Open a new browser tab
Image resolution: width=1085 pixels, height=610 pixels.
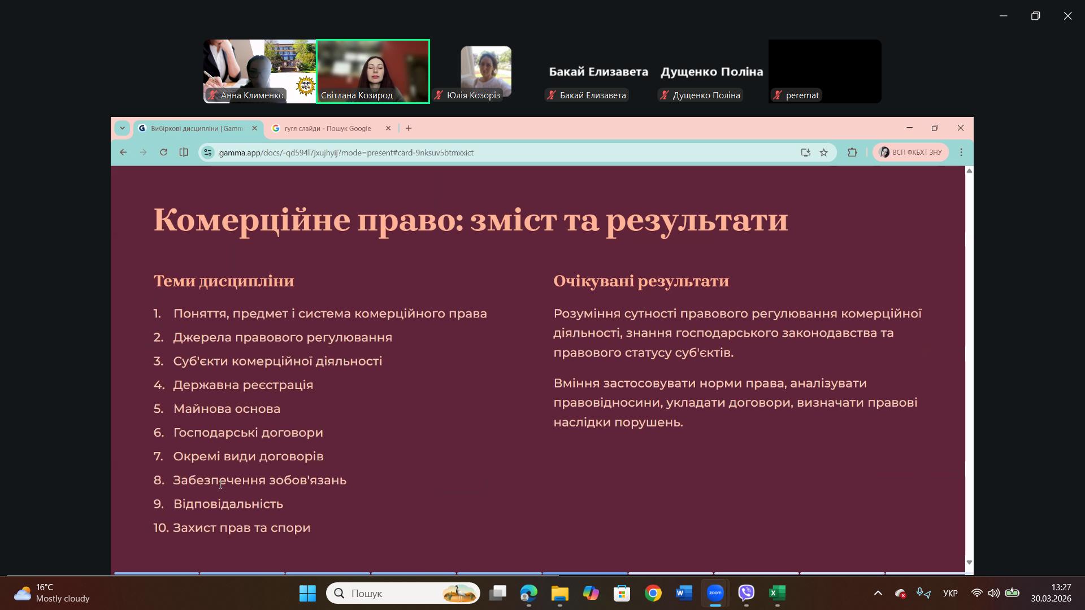click(409, 128)
